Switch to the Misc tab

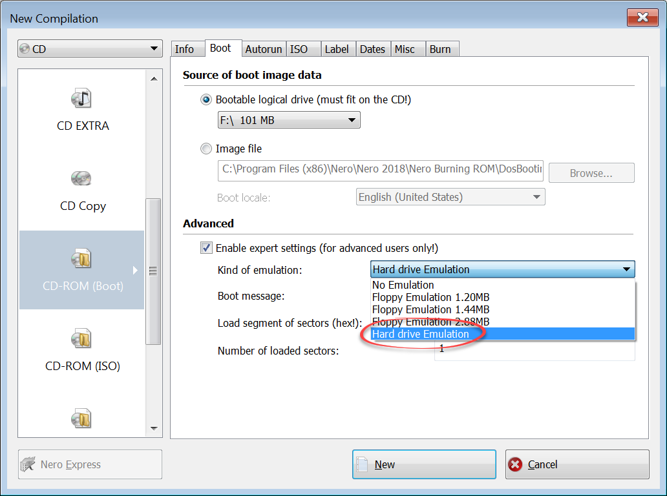[x=408, y=49]
